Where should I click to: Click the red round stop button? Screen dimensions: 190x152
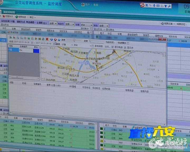coord(55,39)
